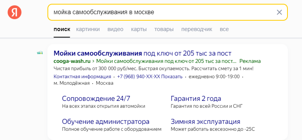Open the Контактная информация link
302x140 pixels.
(82, 77)
